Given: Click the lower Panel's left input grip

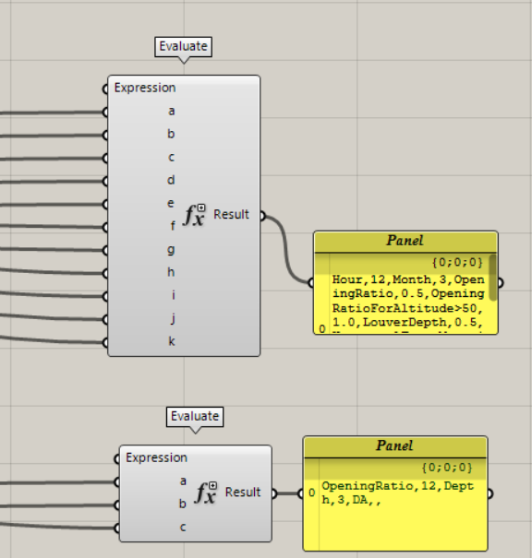Looking at the screenshot, I should (300, 493).
